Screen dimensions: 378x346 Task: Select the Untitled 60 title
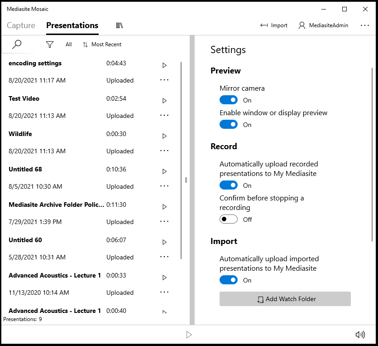click(x=25, y=240)
